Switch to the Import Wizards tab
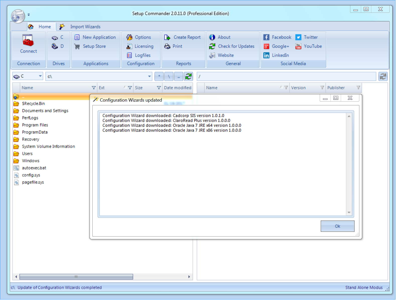 80,27
